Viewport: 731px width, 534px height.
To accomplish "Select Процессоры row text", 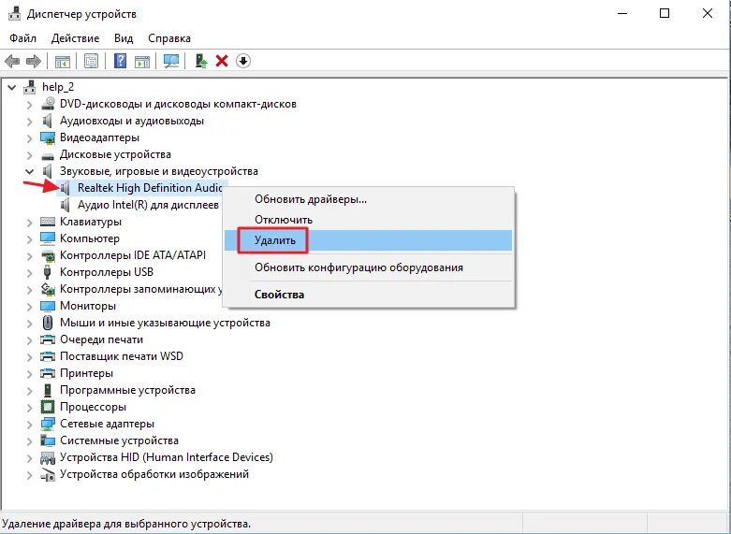I will [x=93, y=407].
